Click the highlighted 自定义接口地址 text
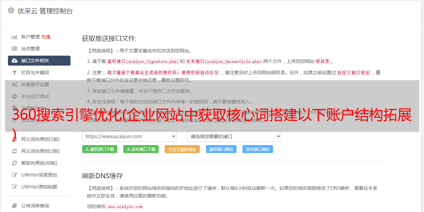 [353, 73]
